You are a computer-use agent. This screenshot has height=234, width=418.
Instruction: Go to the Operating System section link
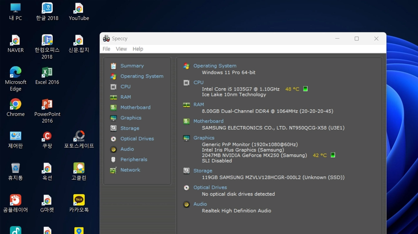pyautogui.click(x=215, y=66)
